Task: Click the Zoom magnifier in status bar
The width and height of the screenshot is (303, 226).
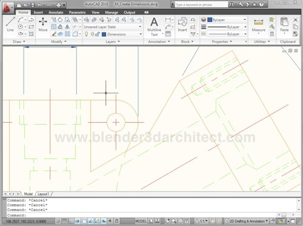Action: click(174, 221)
